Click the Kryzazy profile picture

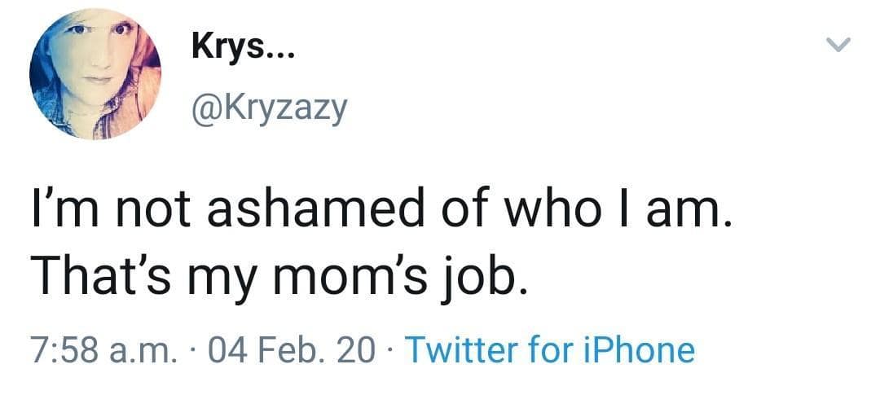tap(95, 74)
